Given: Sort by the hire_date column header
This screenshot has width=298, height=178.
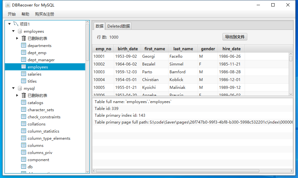Looking at the screenshot, I should pos(232,49).
